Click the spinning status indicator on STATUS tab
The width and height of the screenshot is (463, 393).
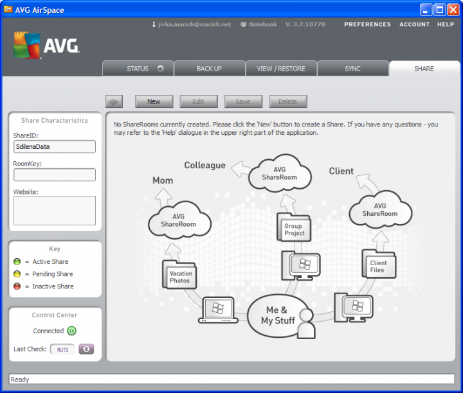[160, 69]
